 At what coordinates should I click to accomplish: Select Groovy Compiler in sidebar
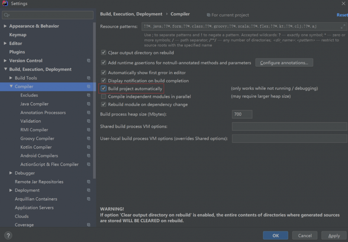click(37, 139)
